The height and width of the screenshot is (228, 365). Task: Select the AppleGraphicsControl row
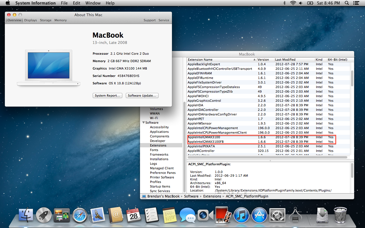pos(268,101)
